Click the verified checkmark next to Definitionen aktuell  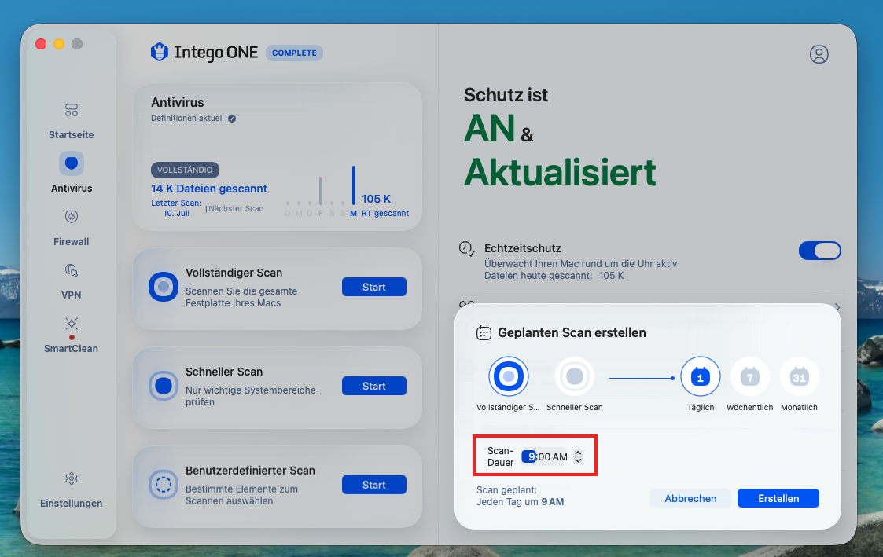pyautogui.click(x=231, y=119)
